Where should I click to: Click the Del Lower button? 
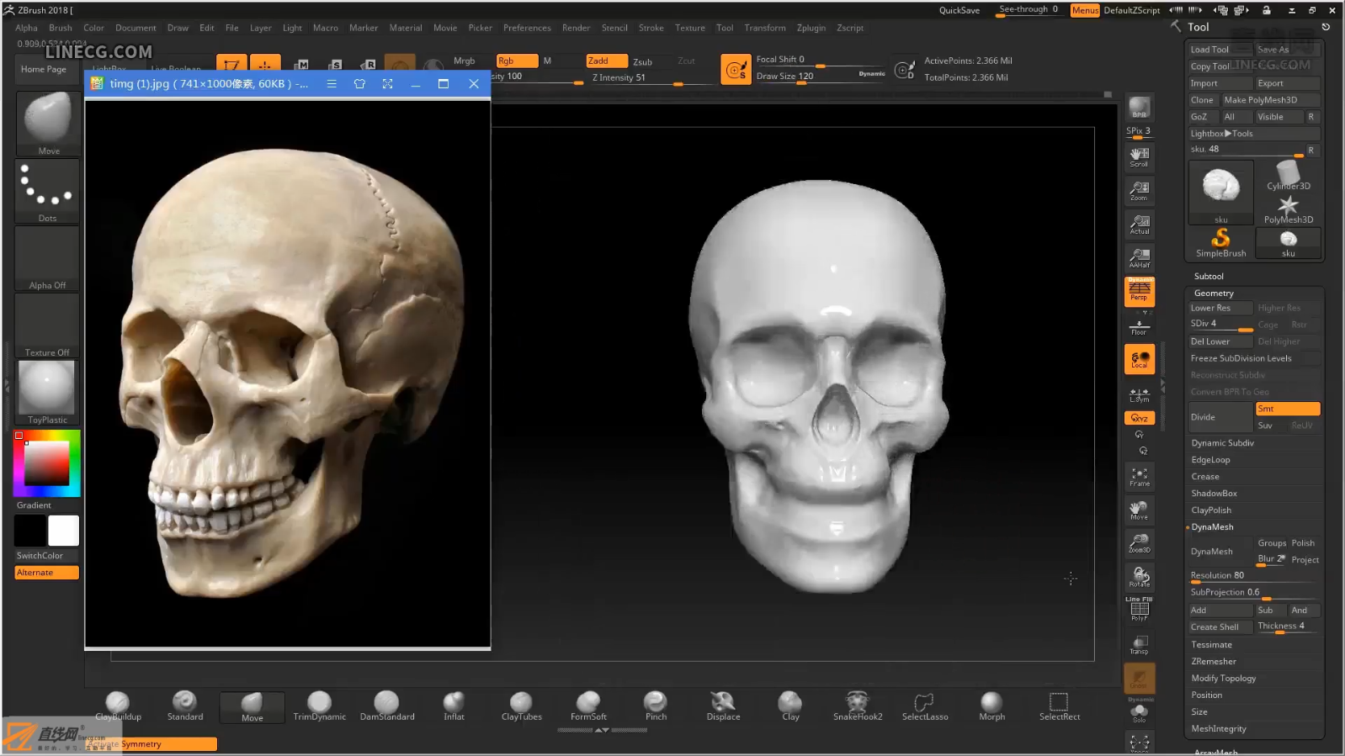pyautogui.click(x=1220, y=341)
